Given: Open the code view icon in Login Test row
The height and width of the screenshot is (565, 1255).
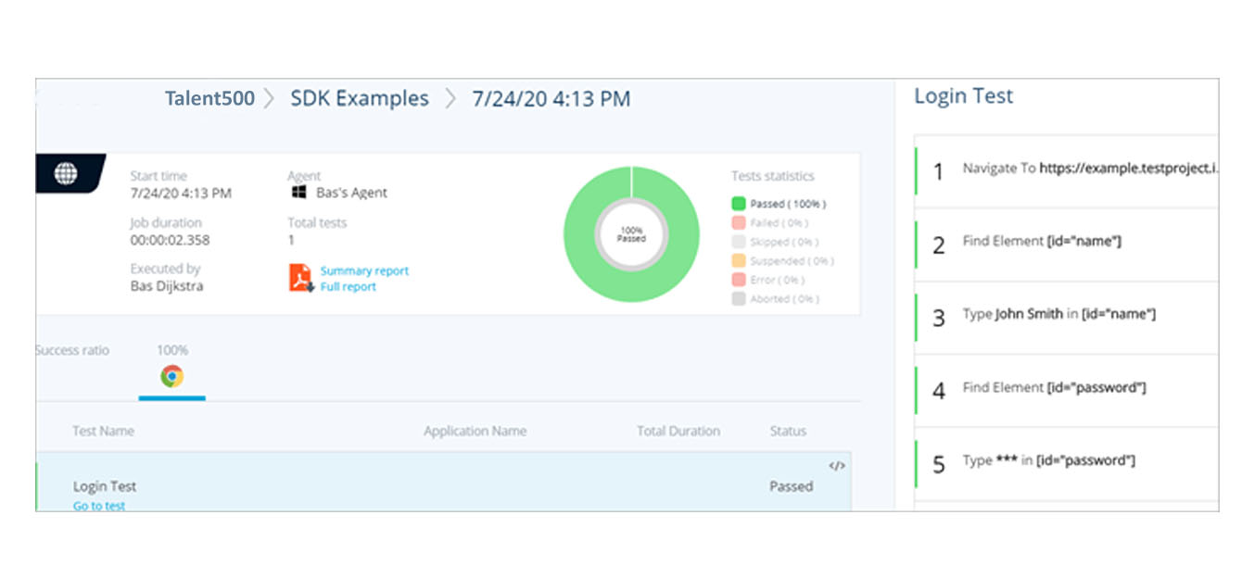Looking at the screenshot, I should pyautogui.click(x=836, y=466).
